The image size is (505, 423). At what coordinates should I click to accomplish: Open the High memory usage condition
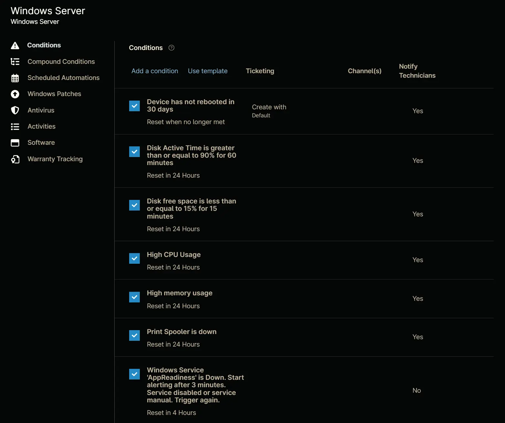tap(180, 293)
